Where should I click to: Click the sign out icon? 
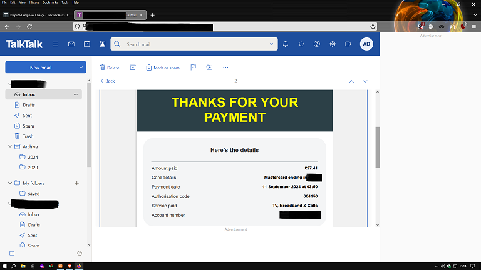click(x=348, y=44)
